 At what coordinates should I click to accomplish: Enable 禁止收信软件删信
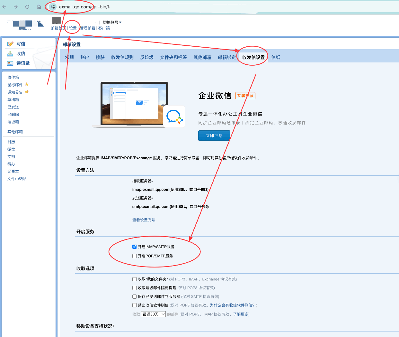pyautogui.click(x=134, y=305)
